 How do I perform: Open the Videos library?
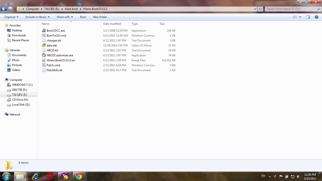tap(16, 70)
